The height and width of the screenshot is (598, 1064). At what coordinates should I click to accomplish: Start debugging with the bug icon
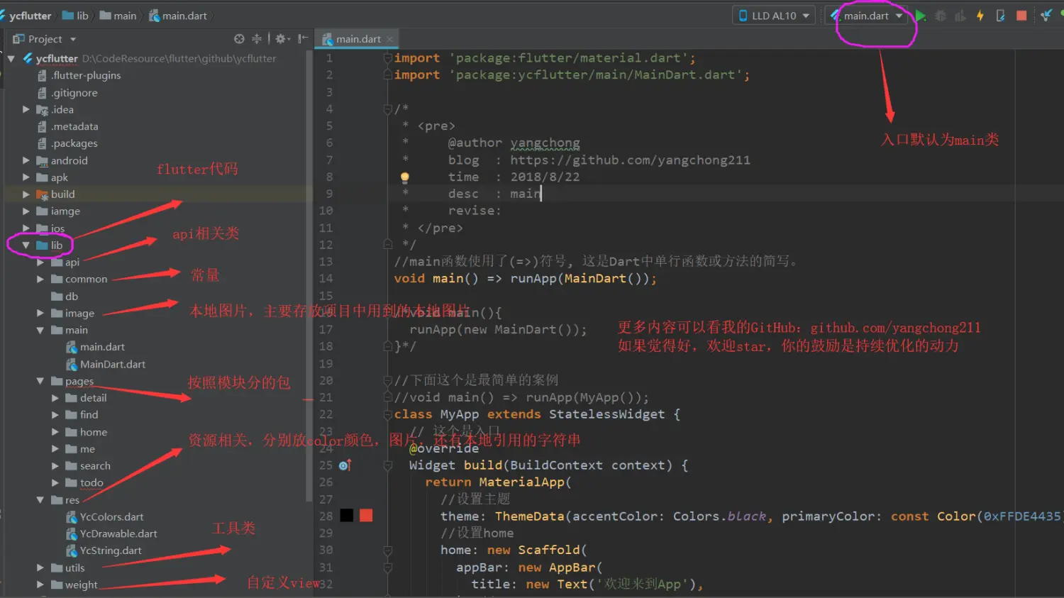click(941, 16)
